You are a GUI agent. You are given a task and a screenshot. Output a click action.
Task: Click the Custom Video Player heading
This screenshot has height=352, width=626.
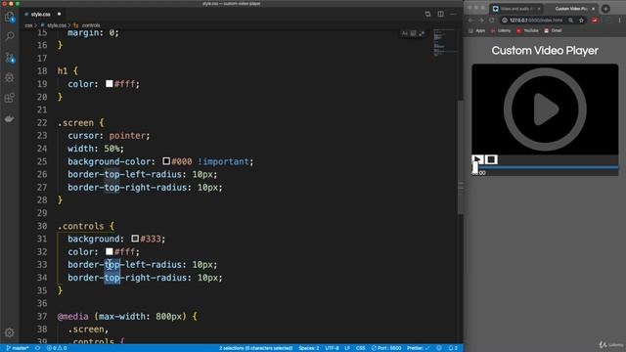point(545,51)
